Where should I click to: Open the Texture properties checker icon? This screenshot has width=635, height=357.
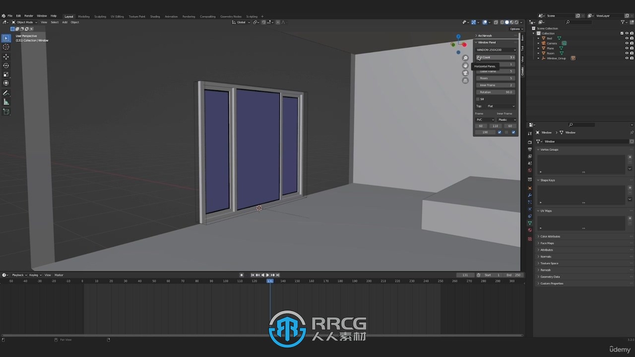530,239
